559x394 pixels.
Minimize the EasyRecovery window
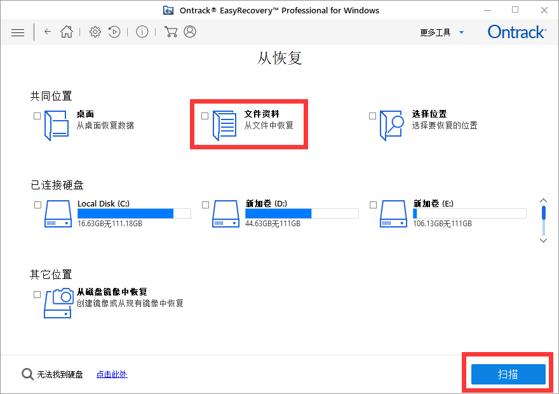487,10
